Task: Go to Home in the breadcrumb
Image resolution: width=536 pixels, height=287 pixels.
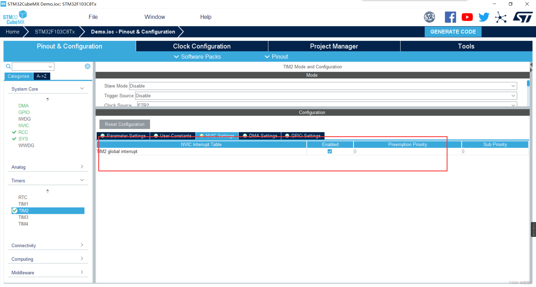Action: (x=13, y=32)
